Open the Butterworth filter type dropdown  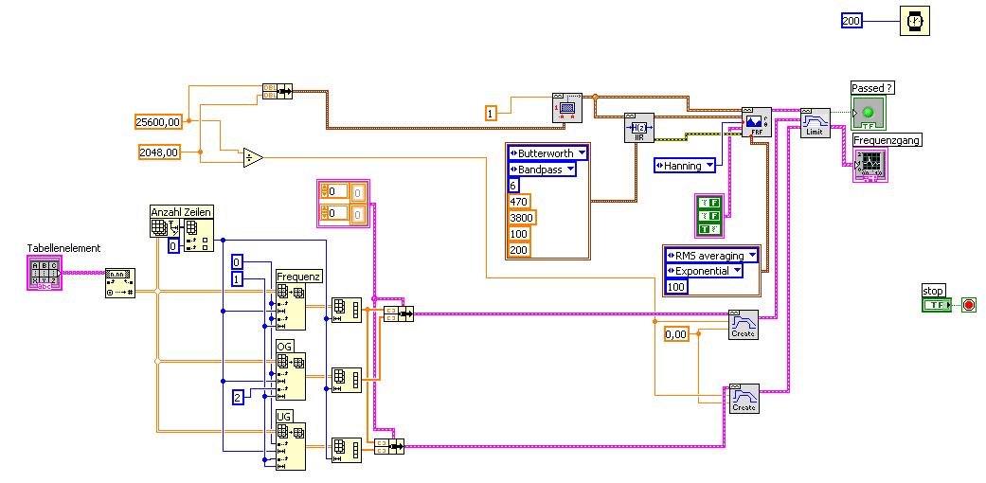(x=547, y=152)
